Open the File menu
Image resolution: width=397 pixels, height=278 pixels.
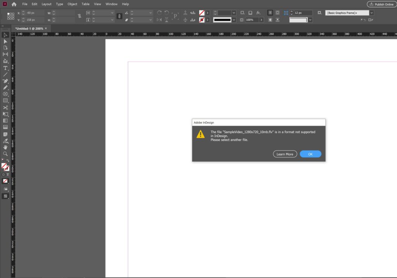(24, 4)
